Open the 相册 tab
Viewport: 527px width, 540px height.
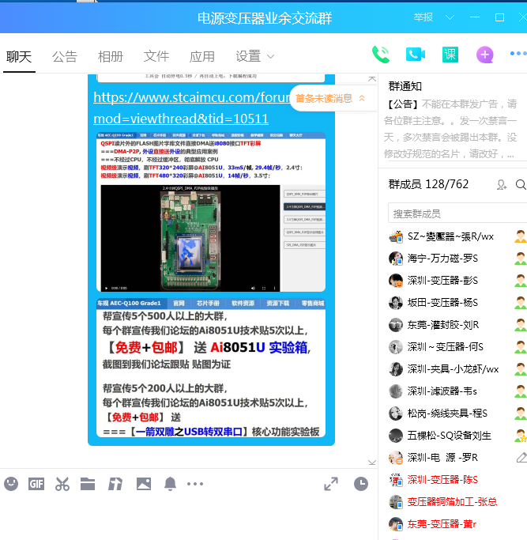tap(111, 56)
